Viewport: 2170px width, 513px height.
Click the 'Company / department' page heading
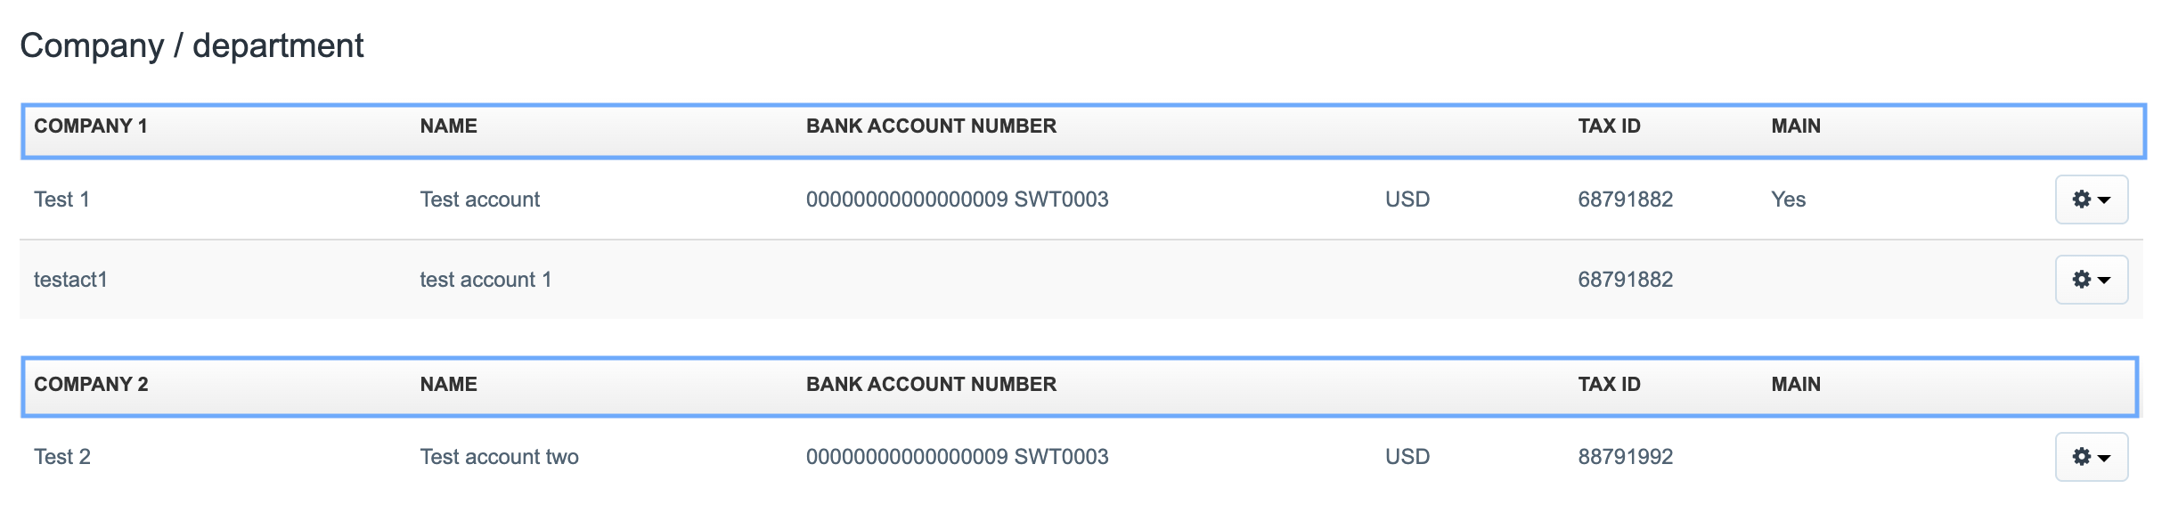[x=192, y=45]
